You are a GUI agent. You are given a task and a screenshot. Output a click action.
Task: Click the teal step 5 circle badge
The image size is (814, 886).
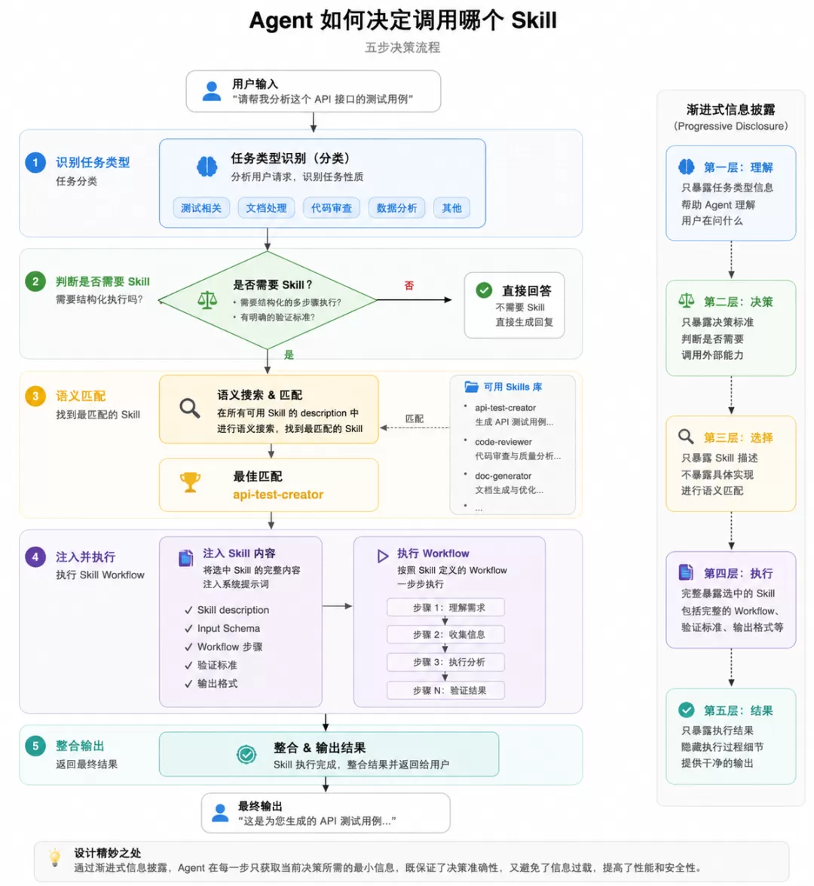[x=35, y=746]
